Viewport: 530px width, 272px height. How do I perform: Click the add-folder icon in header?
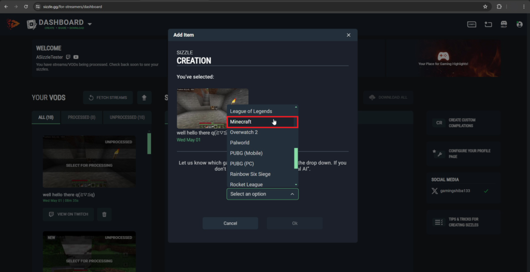click(488, 24)
